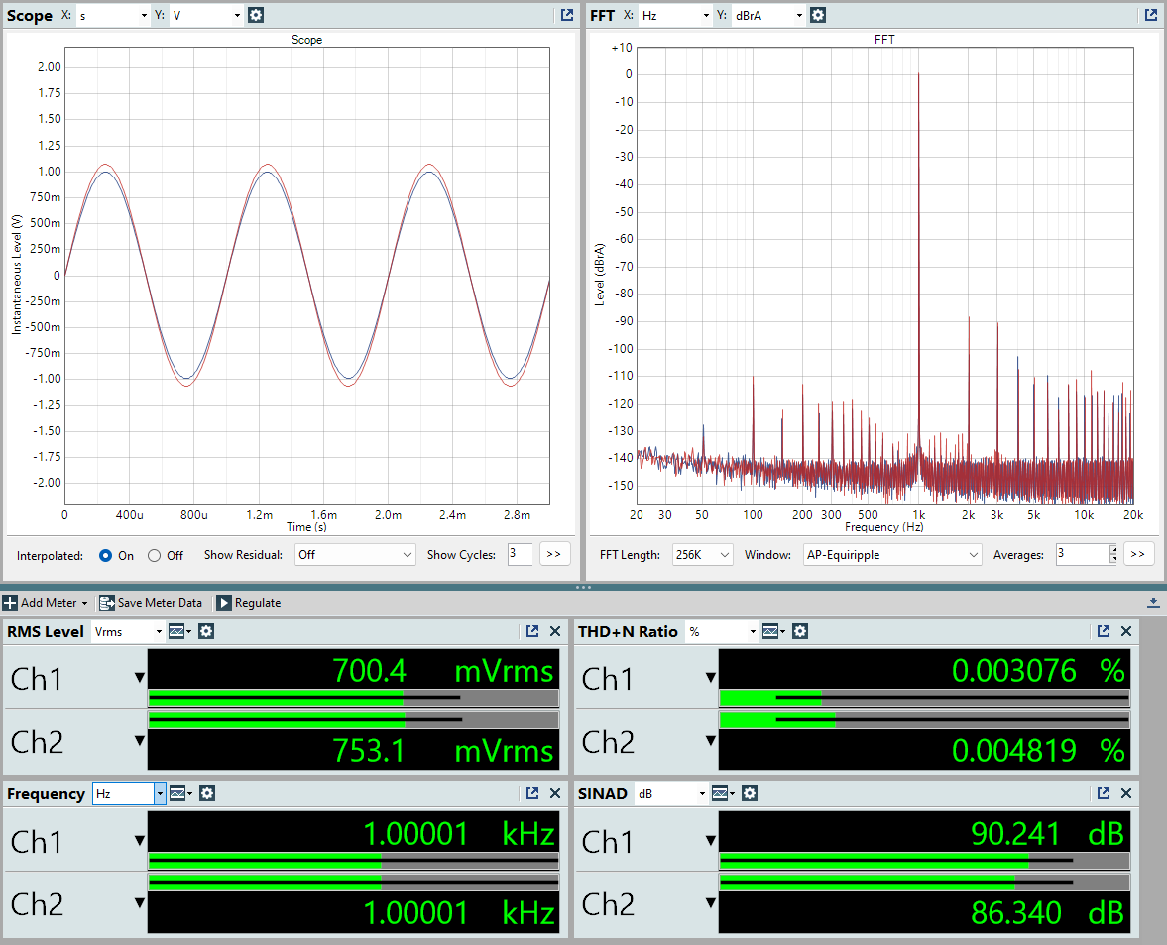Open THD+N Ratio meter settings gear
The image size is (1167, 945).
(800, 631)
